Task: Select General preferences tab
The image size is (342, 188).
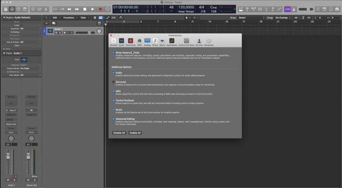Action: (x=114, y=42)
